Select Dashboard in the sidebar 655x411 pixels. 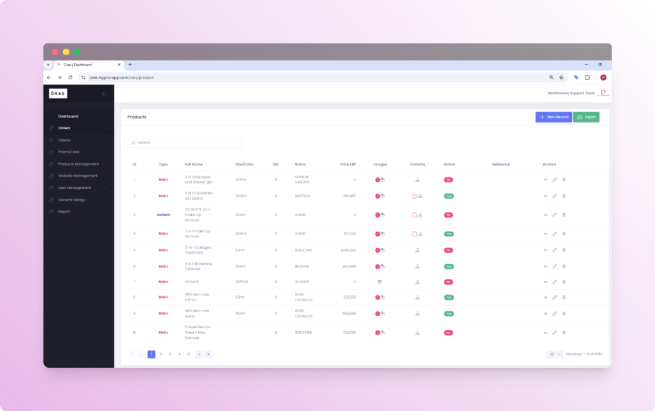[68, 116]
